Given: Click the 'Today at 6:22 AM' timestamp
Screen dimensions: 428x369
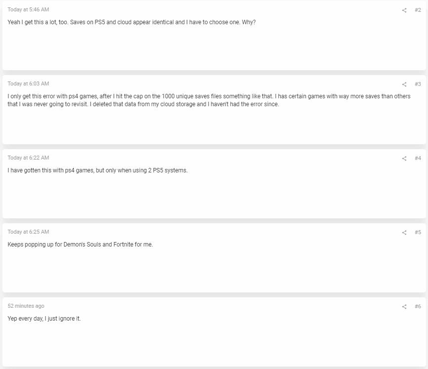Looking at the screenshot, I should point(28,158).
